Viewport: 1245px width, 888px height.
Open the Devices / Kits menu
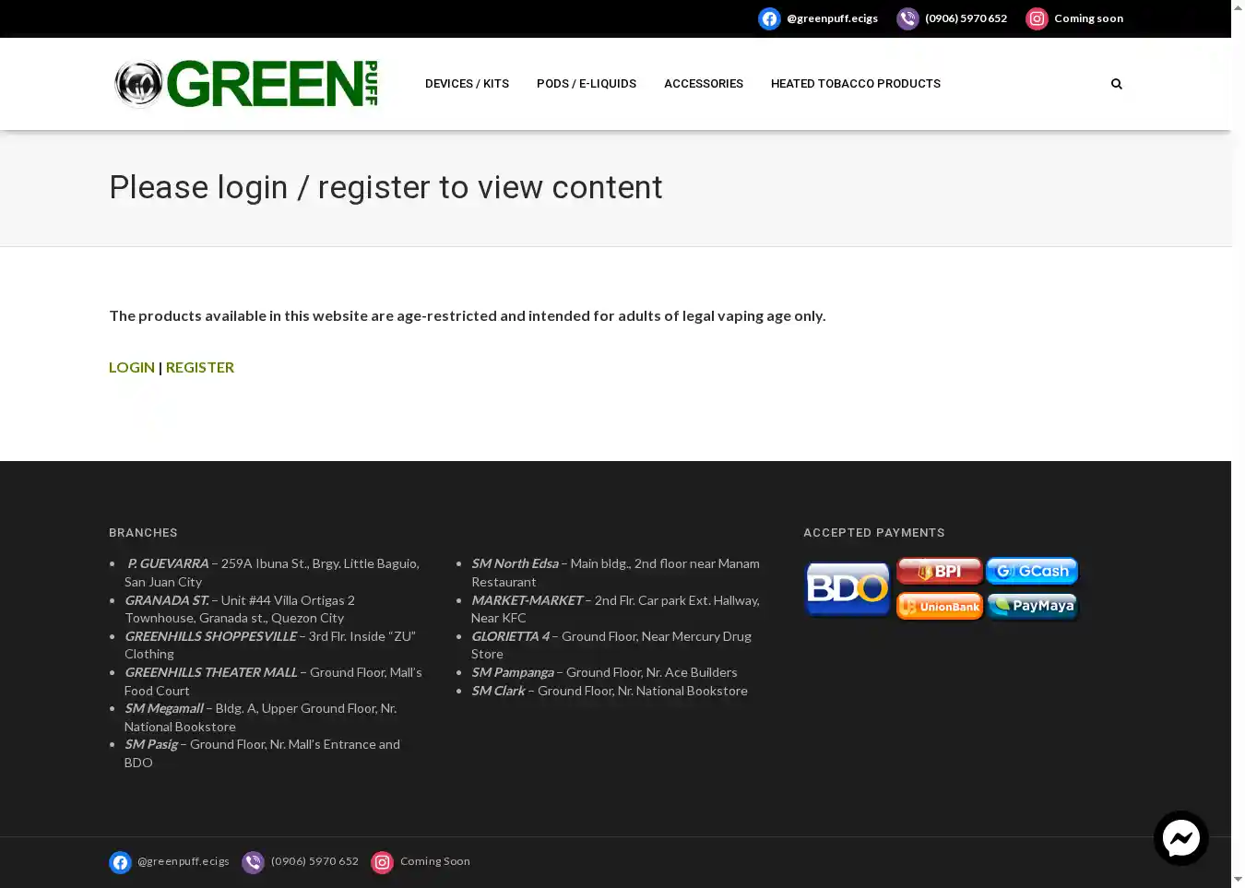pyautogui.click(x=467, y=84)
